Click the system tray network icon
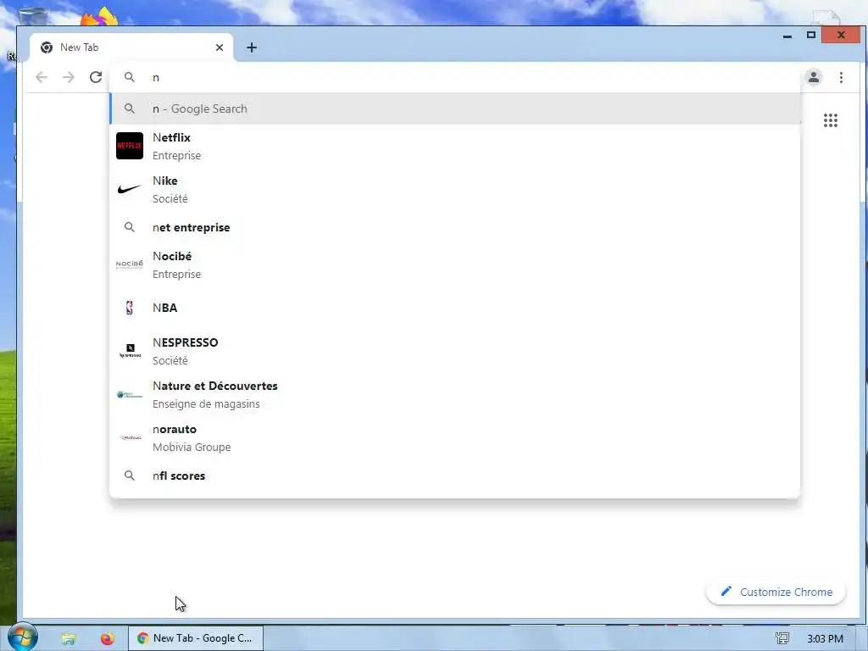Screen dimensions: 868x651 (782, 638)
